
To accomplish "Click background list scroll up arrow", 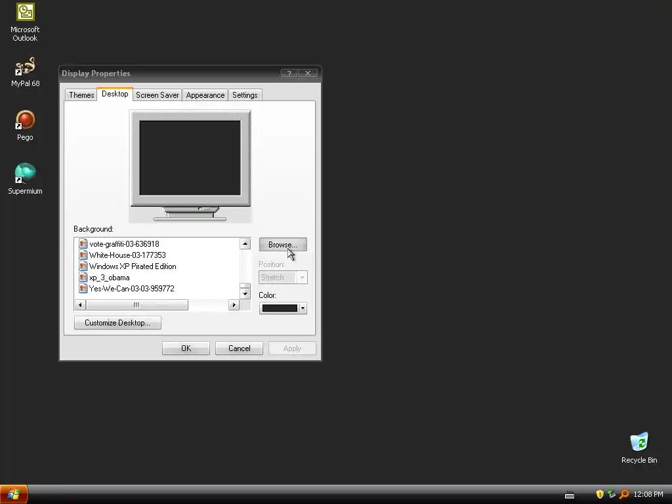I will click(245, 244).
